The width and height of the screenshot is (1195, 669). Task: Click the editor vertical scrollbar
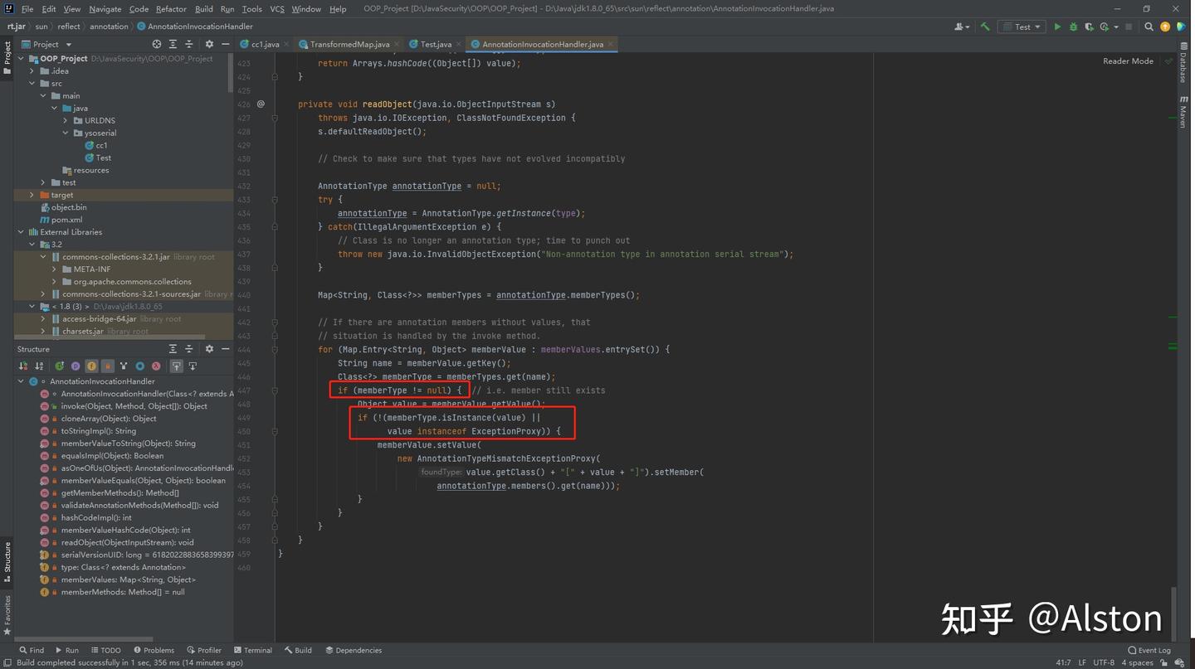(1173, 613)
